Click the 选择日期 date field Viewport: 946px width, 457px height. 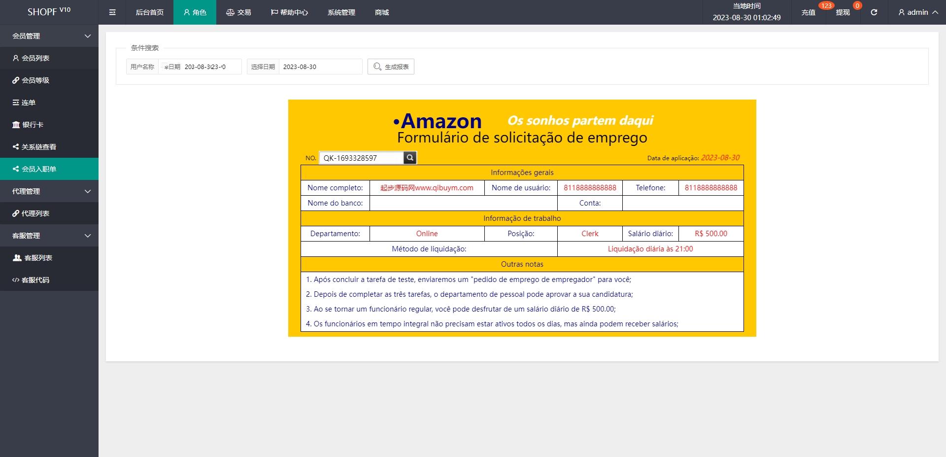pos(320,67)
